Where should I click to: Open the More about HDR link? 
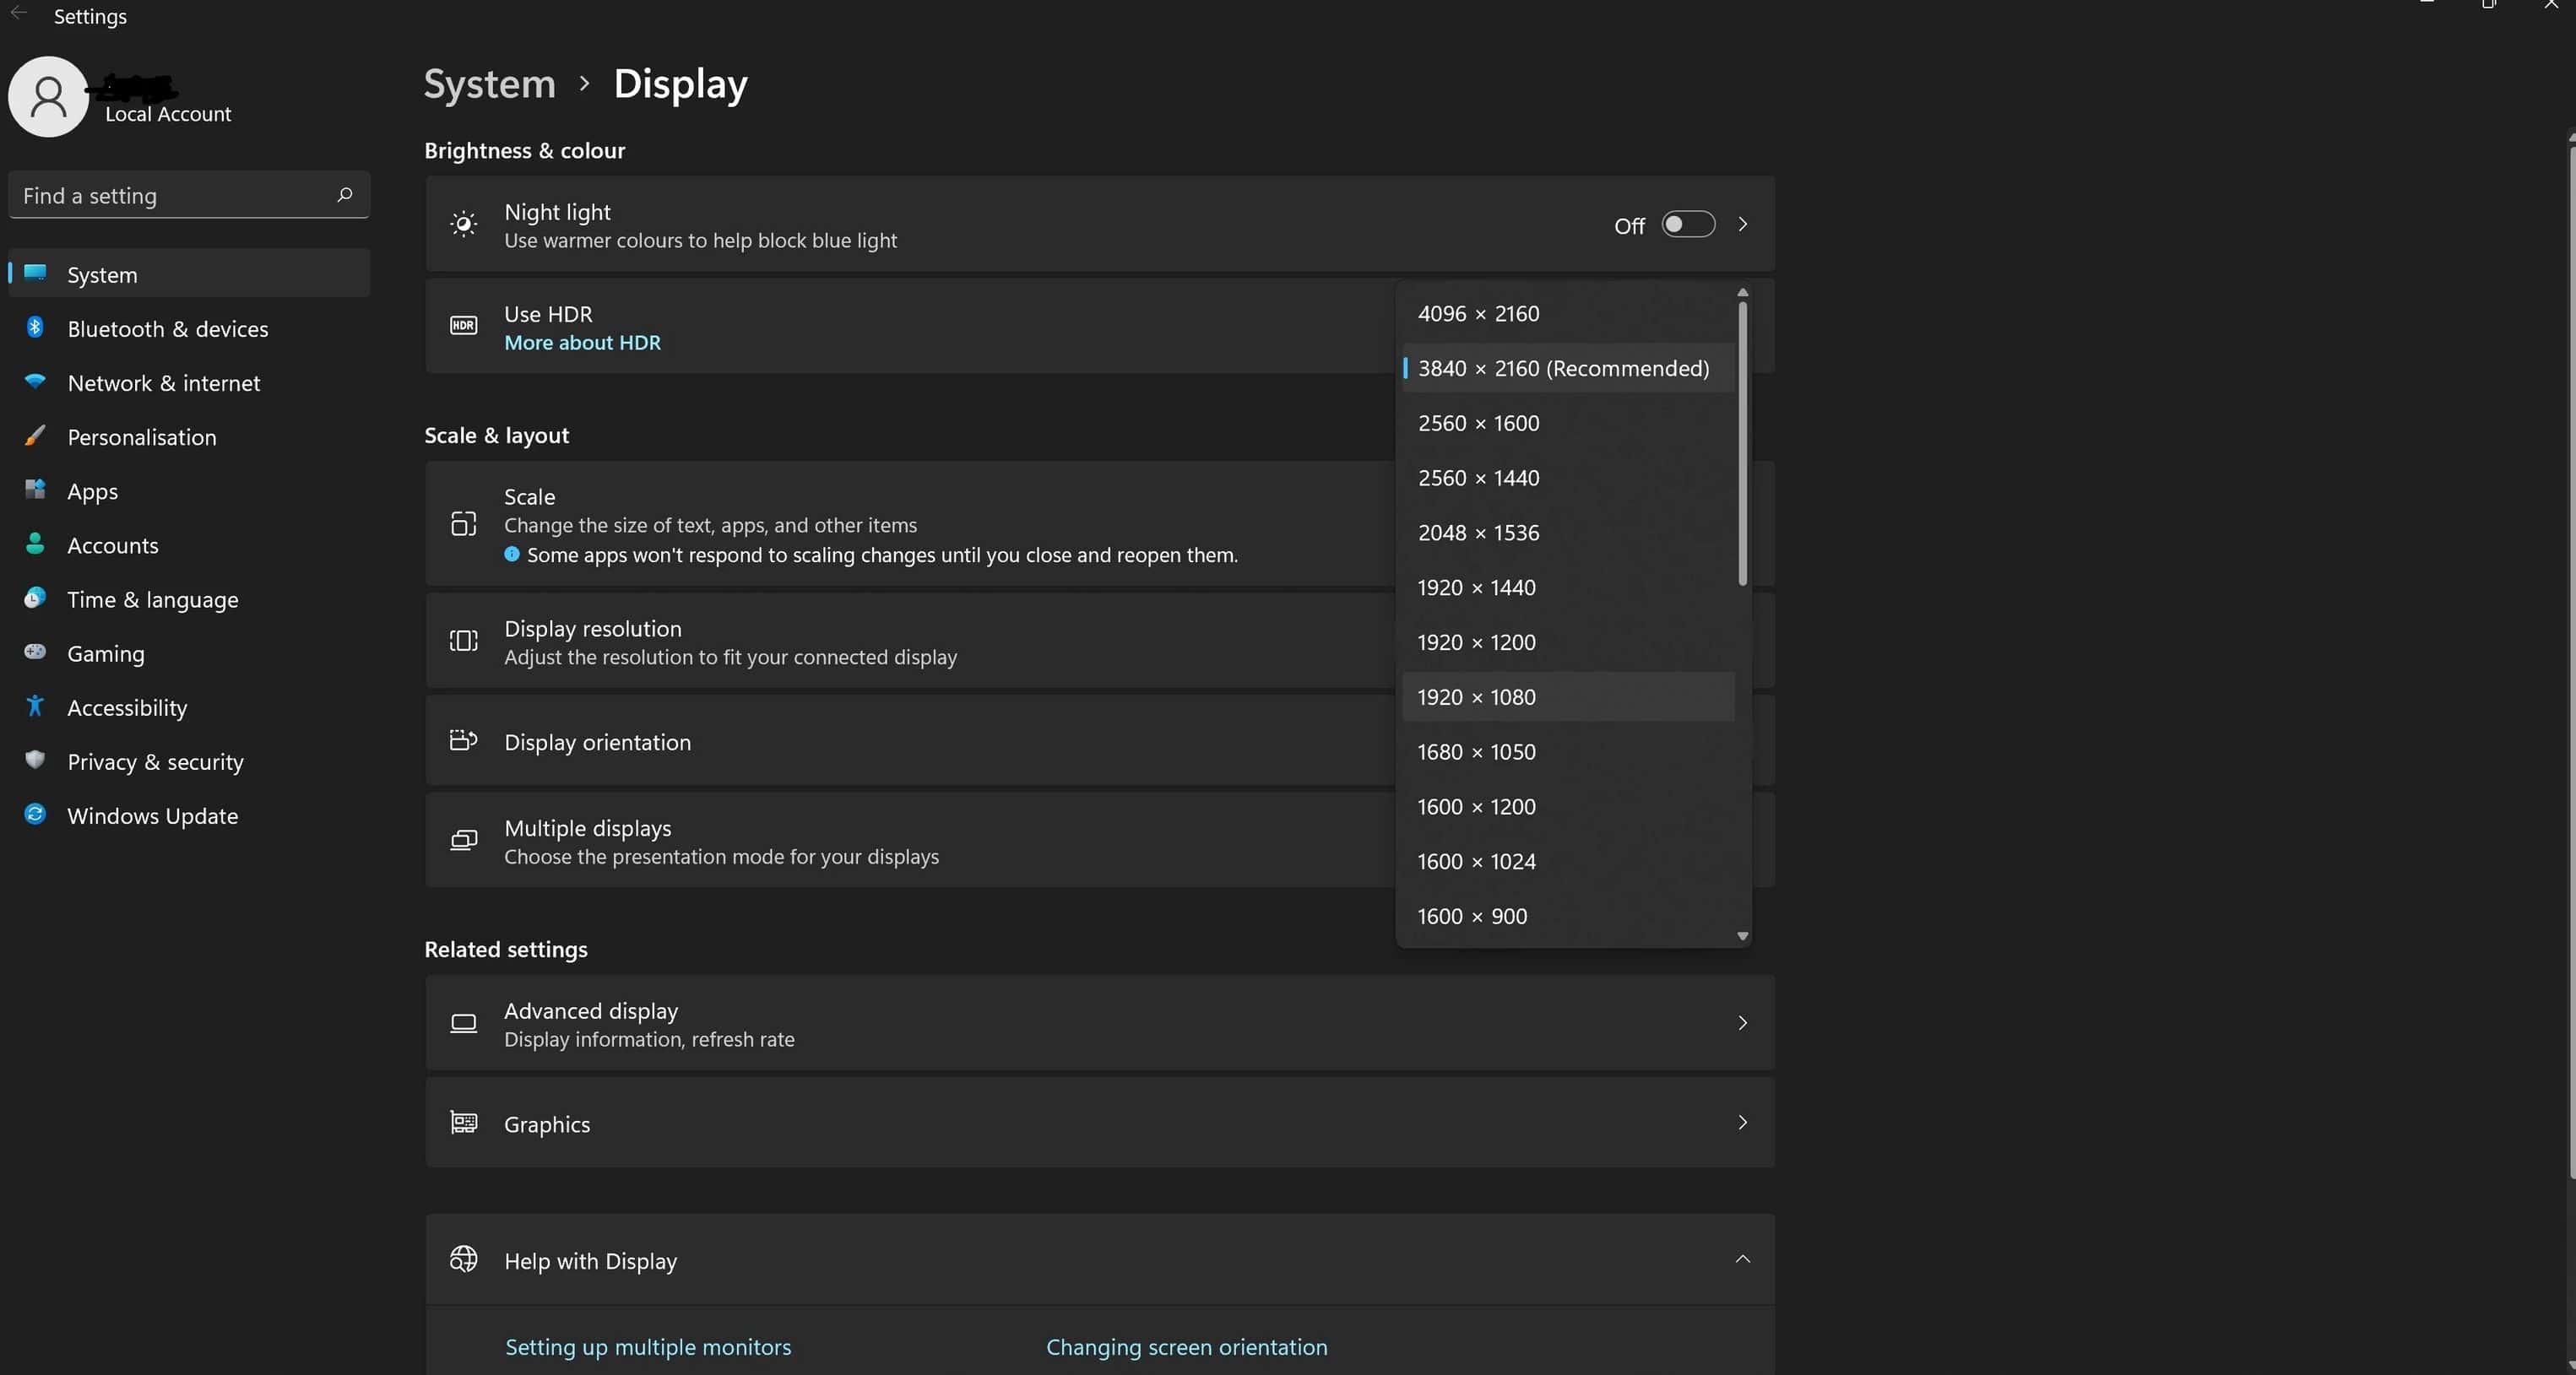(x=582, y=343)
